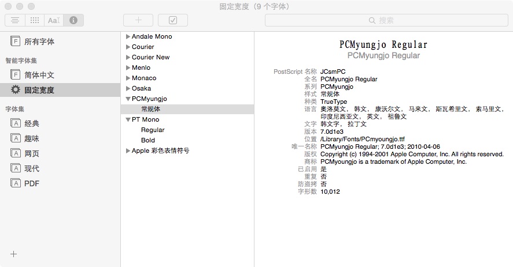Expand the Courier New font family
Viewport: 513px width, 267px height.
(128, 58)
